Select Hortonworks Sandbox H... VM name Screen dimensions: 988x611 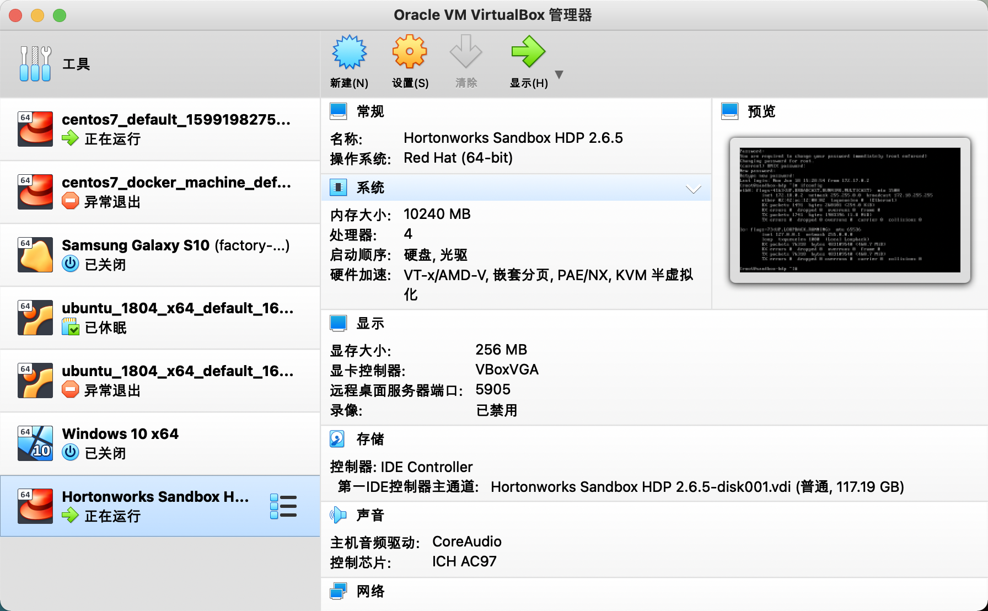tap(155, 497)
